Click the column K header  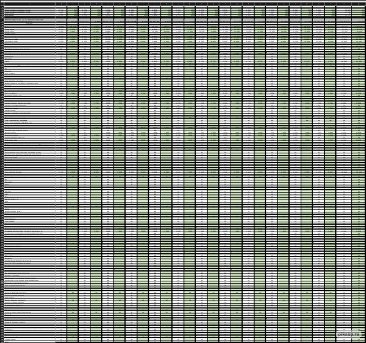166,4
